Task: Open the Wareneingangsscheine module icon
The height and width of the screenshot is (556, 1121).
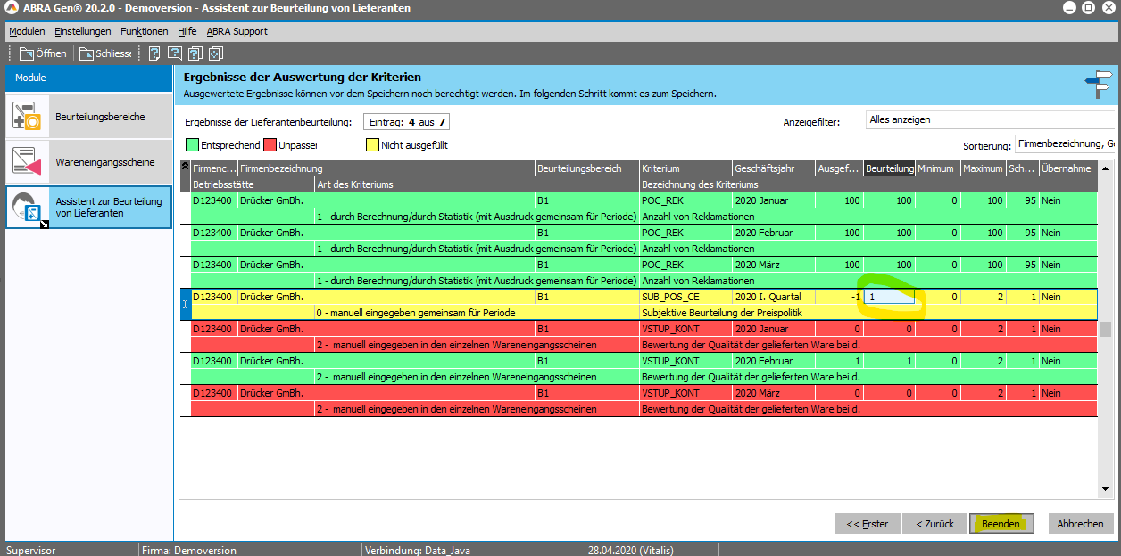Action: pos(28,162)
